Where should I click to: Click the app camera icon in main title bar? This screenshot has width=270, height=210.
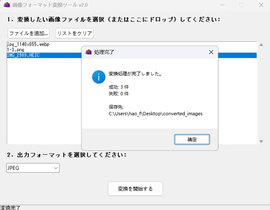coord(7,5)
